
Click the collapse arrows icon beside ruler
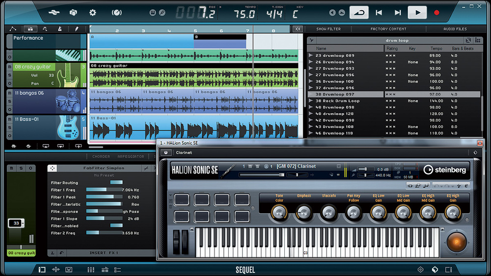coord(298,29)
